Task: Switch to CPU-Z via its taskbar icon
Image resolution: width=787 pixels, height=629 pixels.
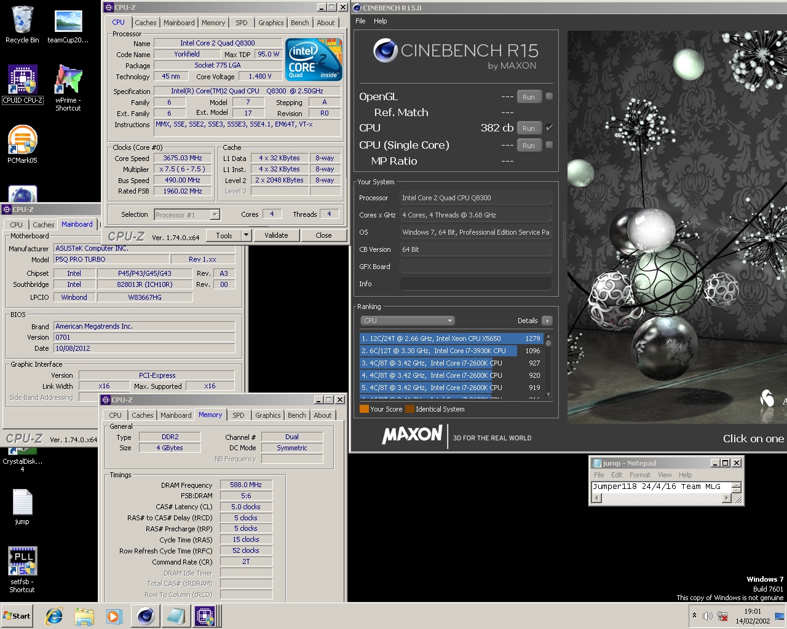Action: (205, 616)
